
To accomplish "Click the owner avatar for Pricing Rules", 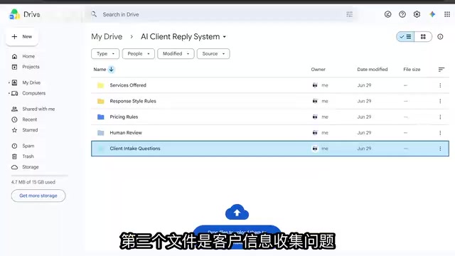I will (315, 117).
